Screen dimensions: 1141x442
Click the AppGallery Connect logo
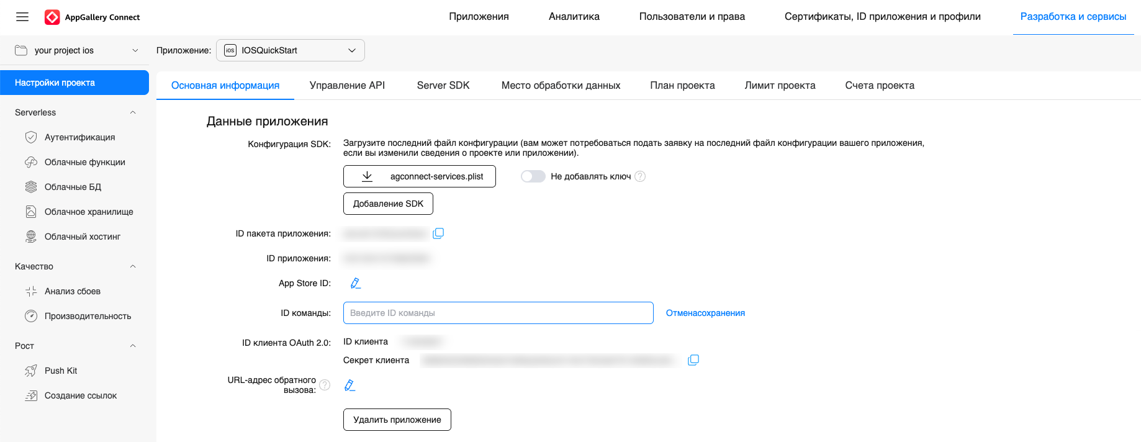pos(92,17)
